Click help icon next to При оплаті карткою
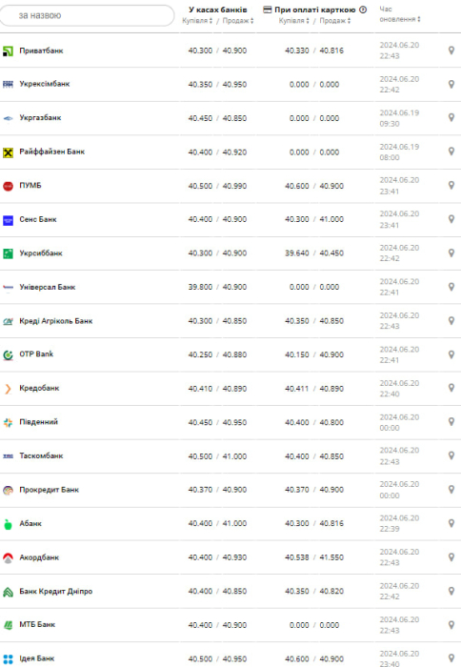 click(363, 10)
